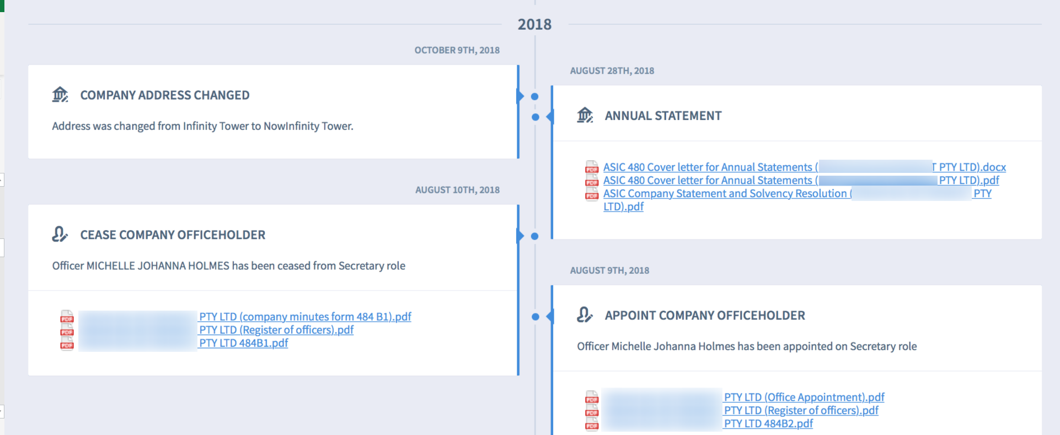The image size is (1060, 435).
Task: Select the August 28th timeline marker dot
Action: click(x=535, y=117)
